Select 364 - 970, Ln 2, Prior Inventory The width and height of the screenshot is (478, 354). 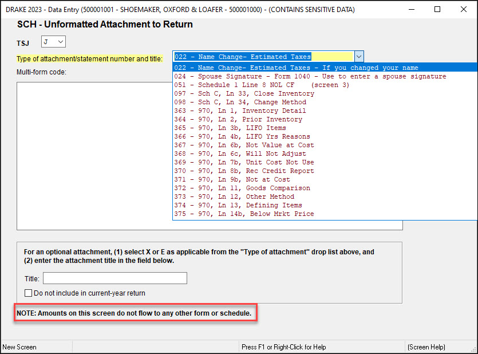pyautogui.click(x=325, y=119)
